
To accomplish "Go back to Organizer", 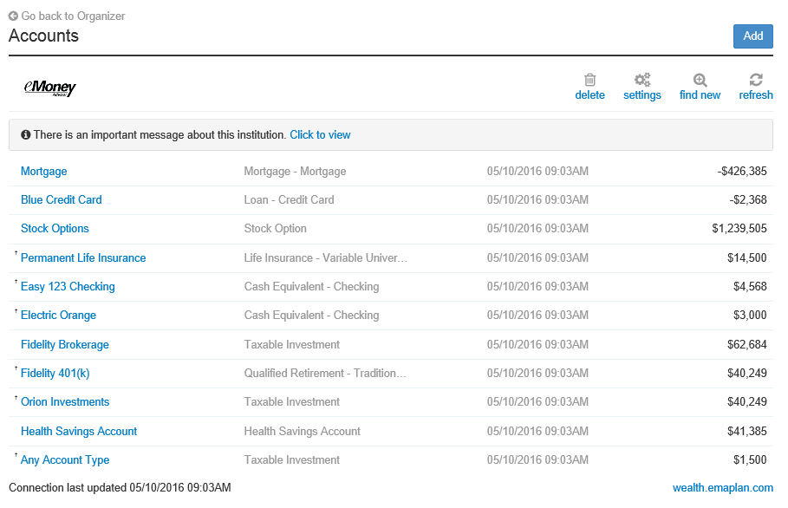I will coord(73,16).
